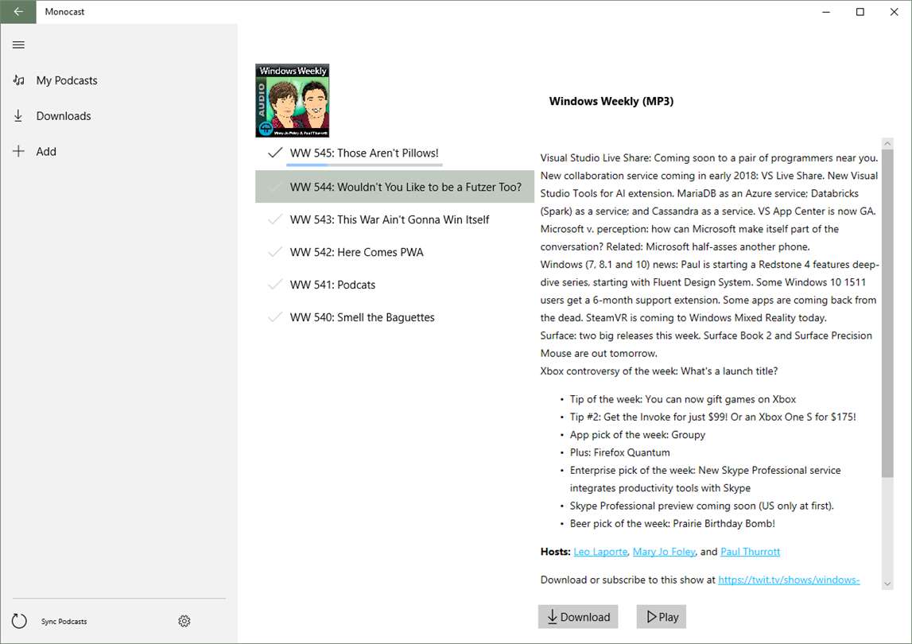
Task: Click the Windows Weekly (MP3) title
Action: 611,101
